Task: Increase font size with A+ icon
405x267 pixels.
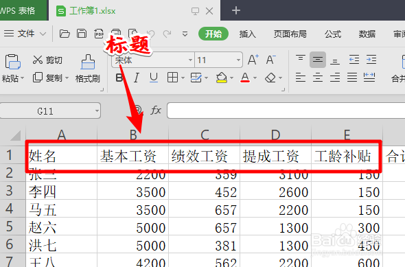Action: click(x=253, y=60)
